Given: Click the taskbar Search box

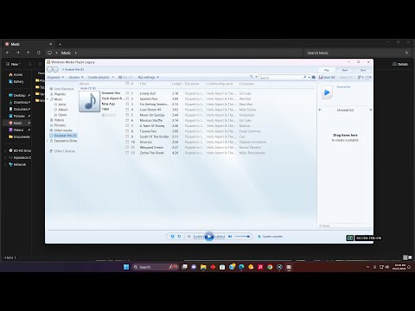Looking at the screenshot, I should 156,267.
